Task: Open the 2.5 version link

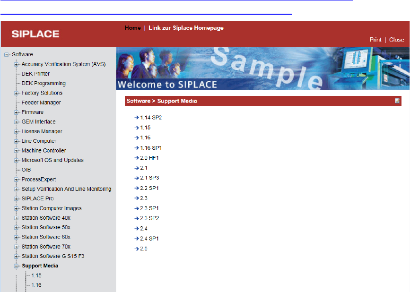Action: pyautogui.click(x=144, y=249)
